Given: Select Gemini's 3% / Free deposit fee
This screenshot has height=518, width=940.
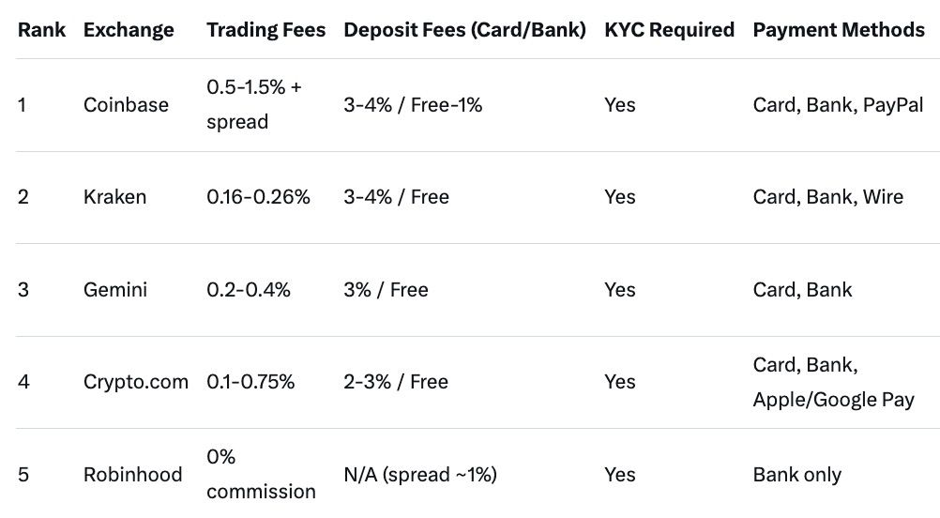Looking at the screenshot, I should (x=386, y=289).
